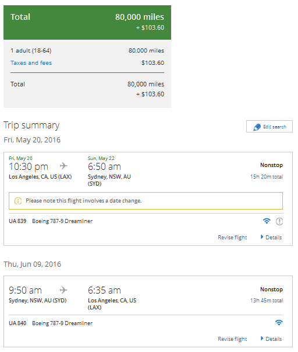The height and width of the screenshot is (352, 298).
Task: Open the 13h 45m total duration link
Action: (x=267, y=301)
